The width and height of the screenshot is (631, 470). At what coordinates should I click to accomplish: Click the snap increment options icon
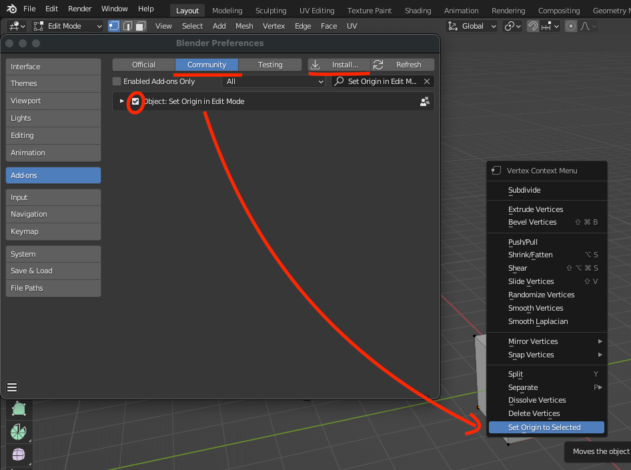tap(550, 26)
